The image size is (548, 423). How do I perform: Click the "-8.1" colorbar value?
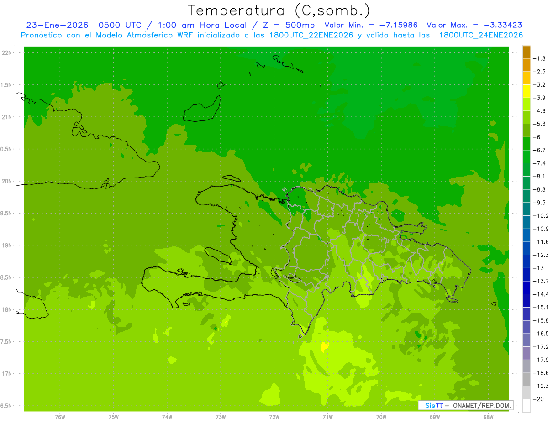tap(539, 177)
